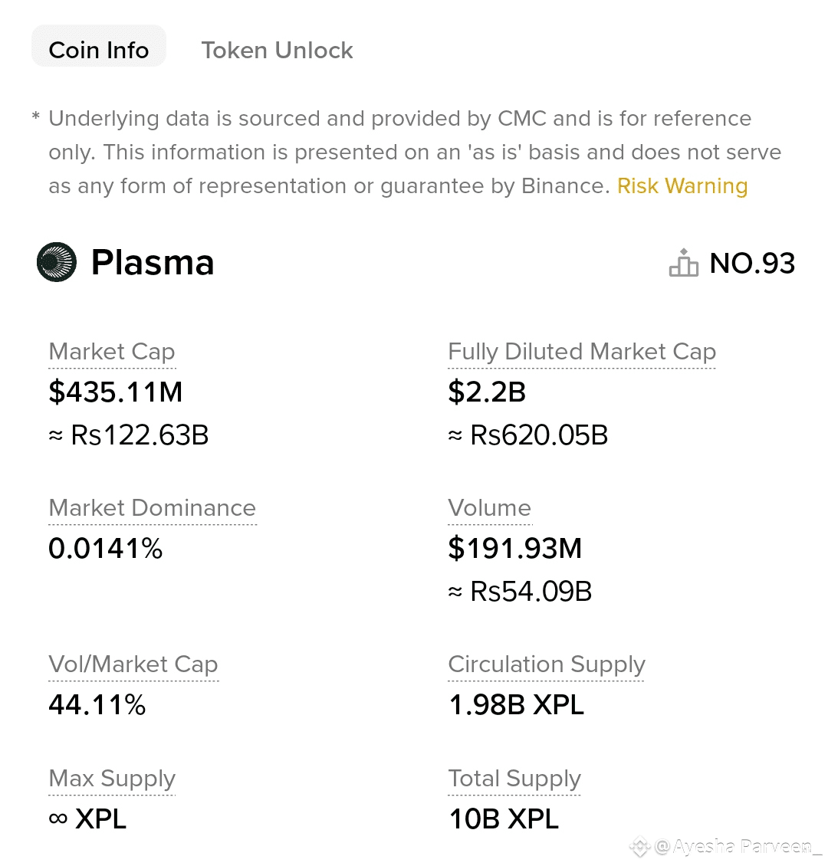Image resolution: width=828 pixels, height=866 pixels.
Task: Click the $435.11M market cap value
Action: [116, 392]
